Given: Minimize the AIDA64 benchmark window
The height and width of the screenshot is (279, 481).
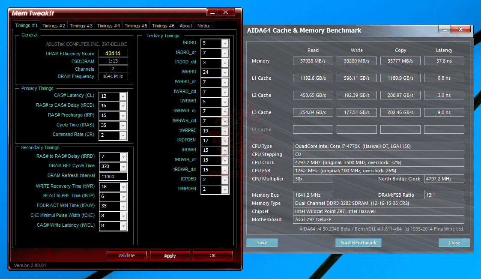Looking at the screenshot, I should tap(444, 30).
